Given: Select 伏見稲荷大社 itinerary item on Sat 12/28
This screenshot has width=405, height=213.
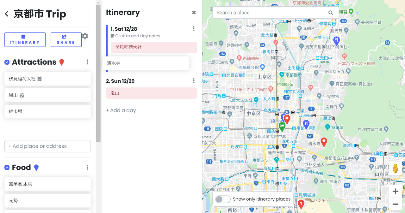Looking at the screenshot, I should click(154, 47).
